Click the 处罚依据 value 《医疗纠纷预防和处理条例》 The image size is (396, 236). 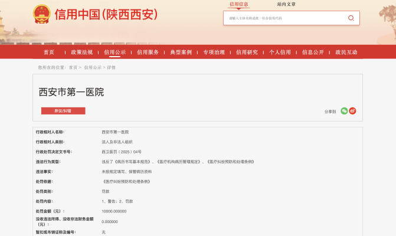126,182
